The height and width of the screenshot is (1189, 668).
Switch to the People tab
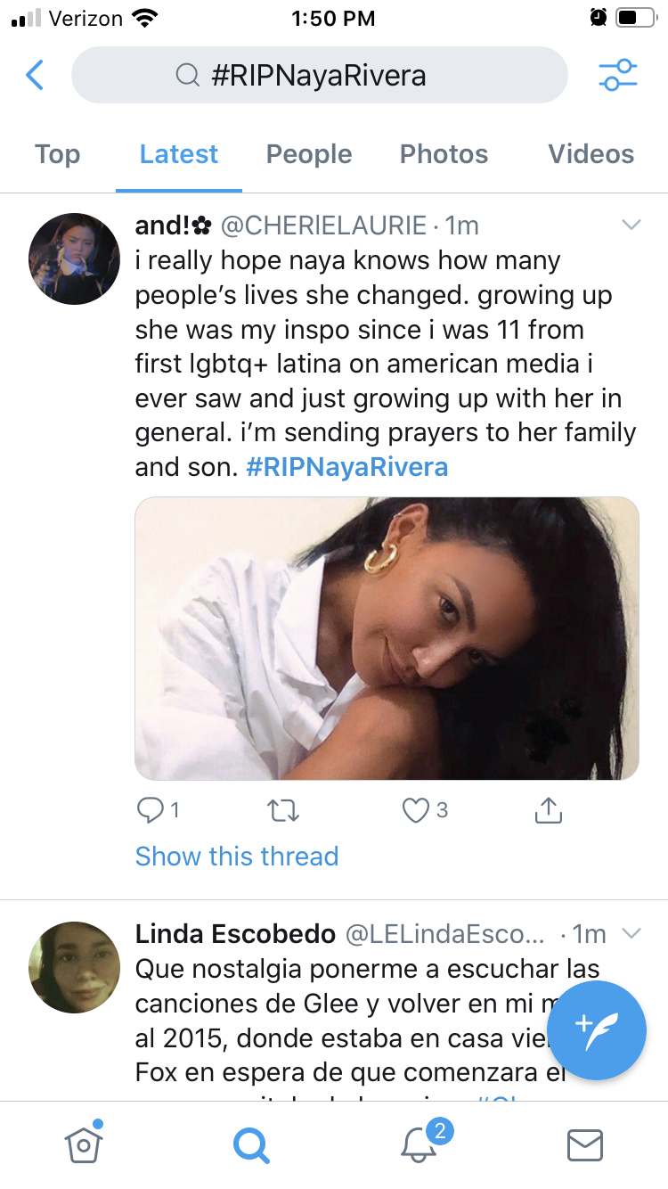click(x=309, y=154)
